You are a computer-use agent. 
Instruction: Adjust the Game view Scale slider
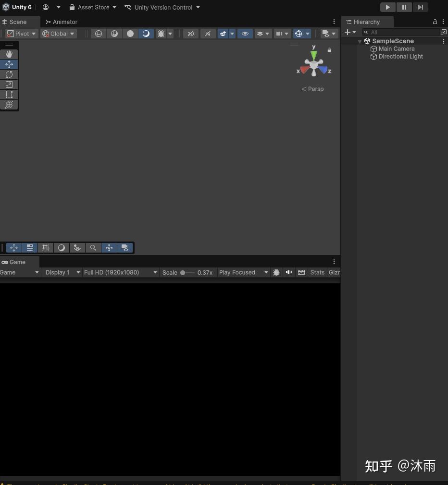click(x=187, y=272)
